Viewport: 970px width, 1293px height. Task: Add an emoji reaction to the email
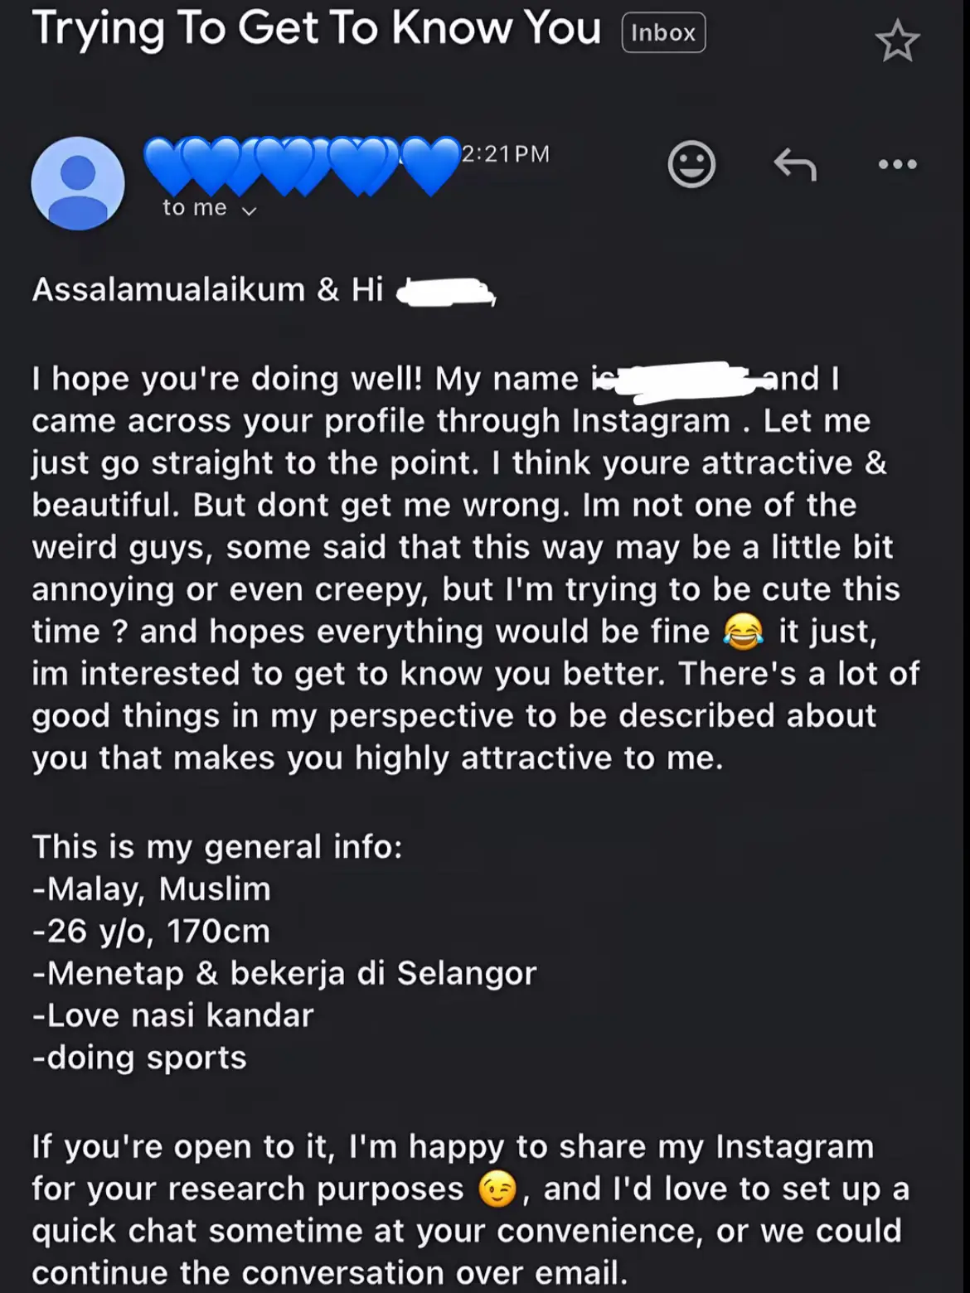[x=691, y=164]
